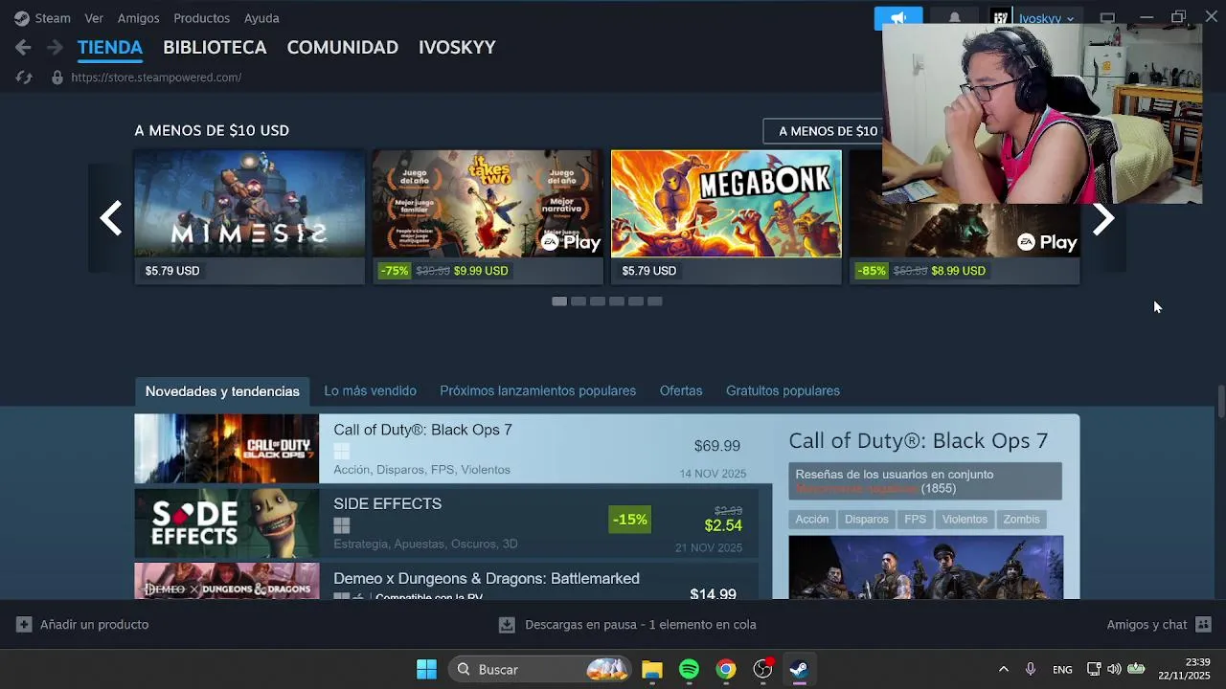Show previous games with carousel left arrow
The image size is (1226, 689).
pyautogui.click(x=111, y=218)
